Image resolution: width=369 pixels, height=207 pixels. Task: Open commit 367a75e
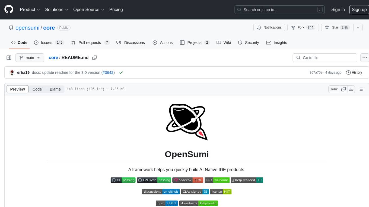click(x=316, y=72)
